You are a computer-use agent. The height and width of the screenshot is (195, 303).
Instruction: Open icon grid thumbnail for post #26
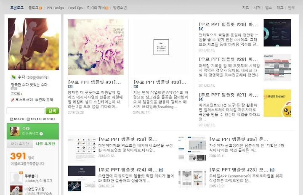pos(82,149)
